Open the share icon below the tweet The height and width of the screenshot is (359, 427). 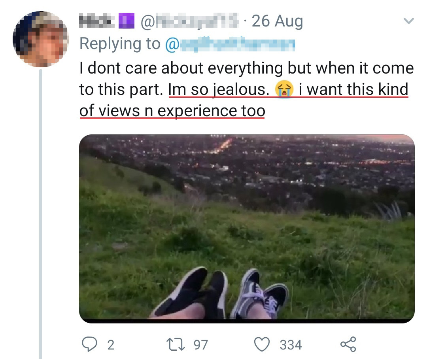[348, 344]
